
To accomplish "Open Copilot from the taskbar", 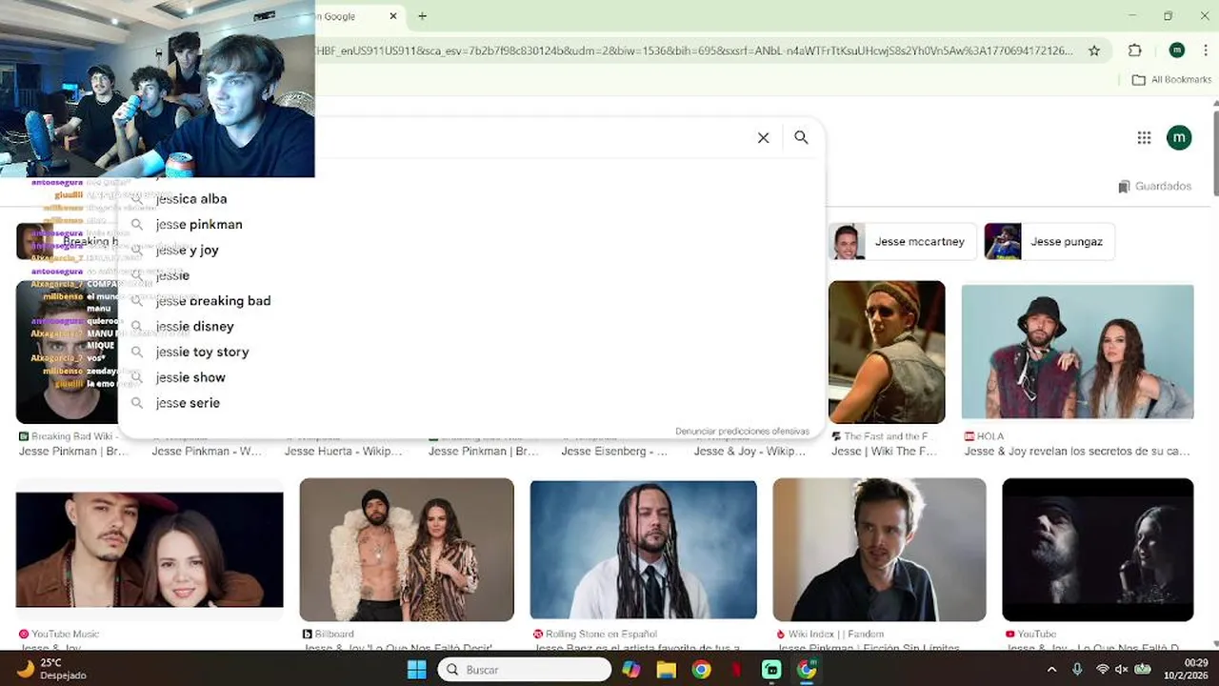I will coord(631,670).
